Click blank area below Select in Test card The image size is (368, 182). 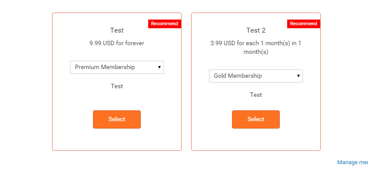117,140
